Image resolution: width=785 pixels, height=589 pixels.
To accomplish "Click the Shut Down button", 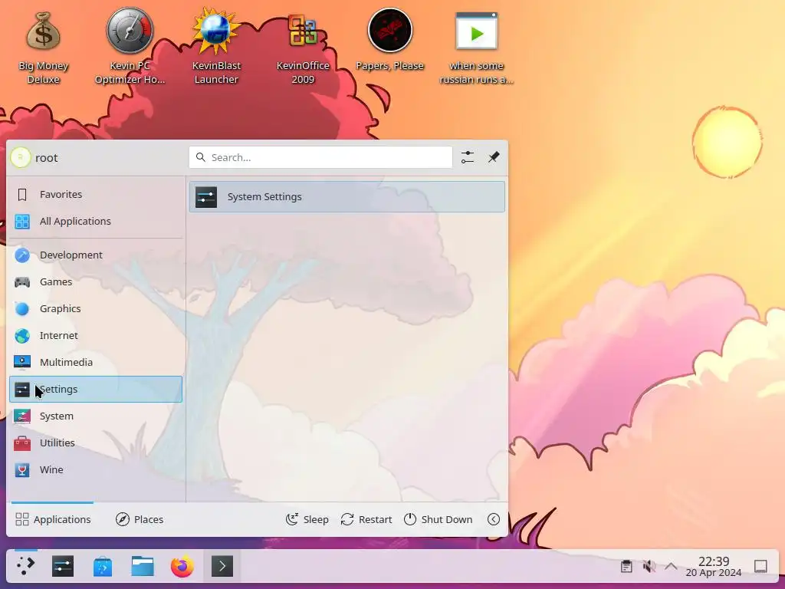I will (438, 519).
